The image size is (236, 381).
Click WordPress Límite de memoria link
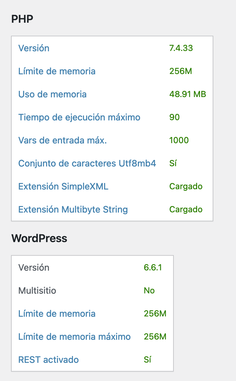tap(57, 314)
